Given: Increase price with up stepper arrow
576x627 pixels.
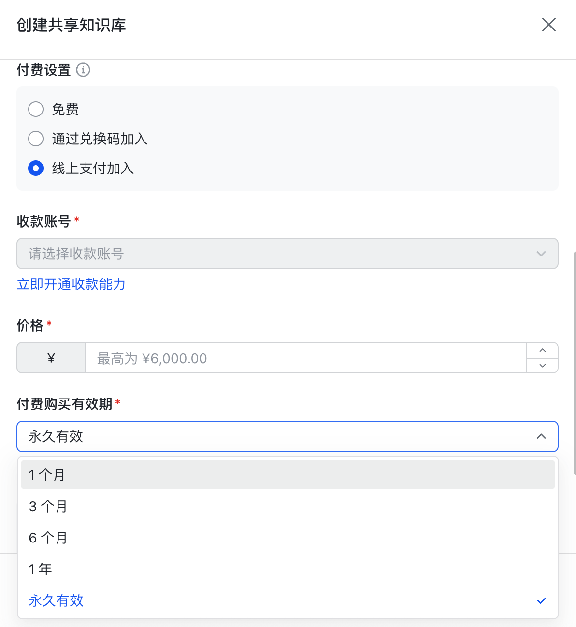Looking at the screenshot, I should [543, 350].
